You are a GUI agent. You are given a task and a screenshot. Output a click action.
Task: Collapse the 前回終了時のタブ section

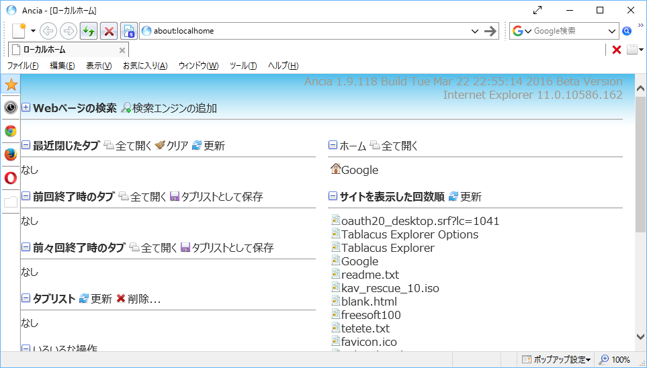click(26, 196)
